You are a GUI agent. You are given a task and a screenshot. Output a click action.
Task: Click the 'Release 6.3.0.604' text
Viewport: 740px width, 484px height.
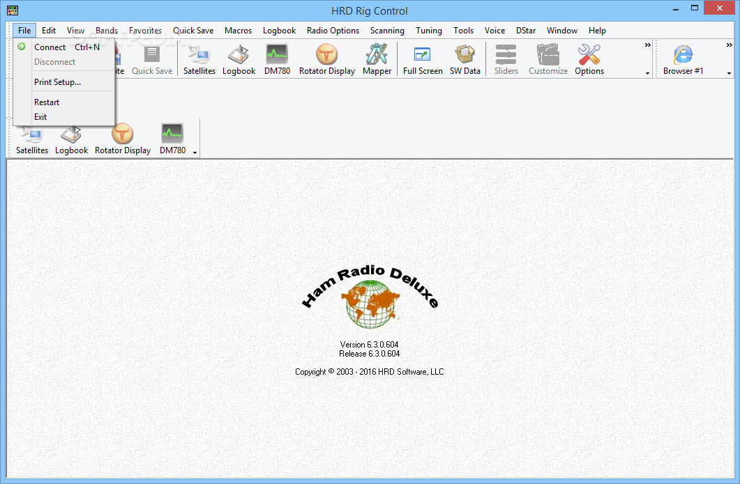tap(369, 354)
